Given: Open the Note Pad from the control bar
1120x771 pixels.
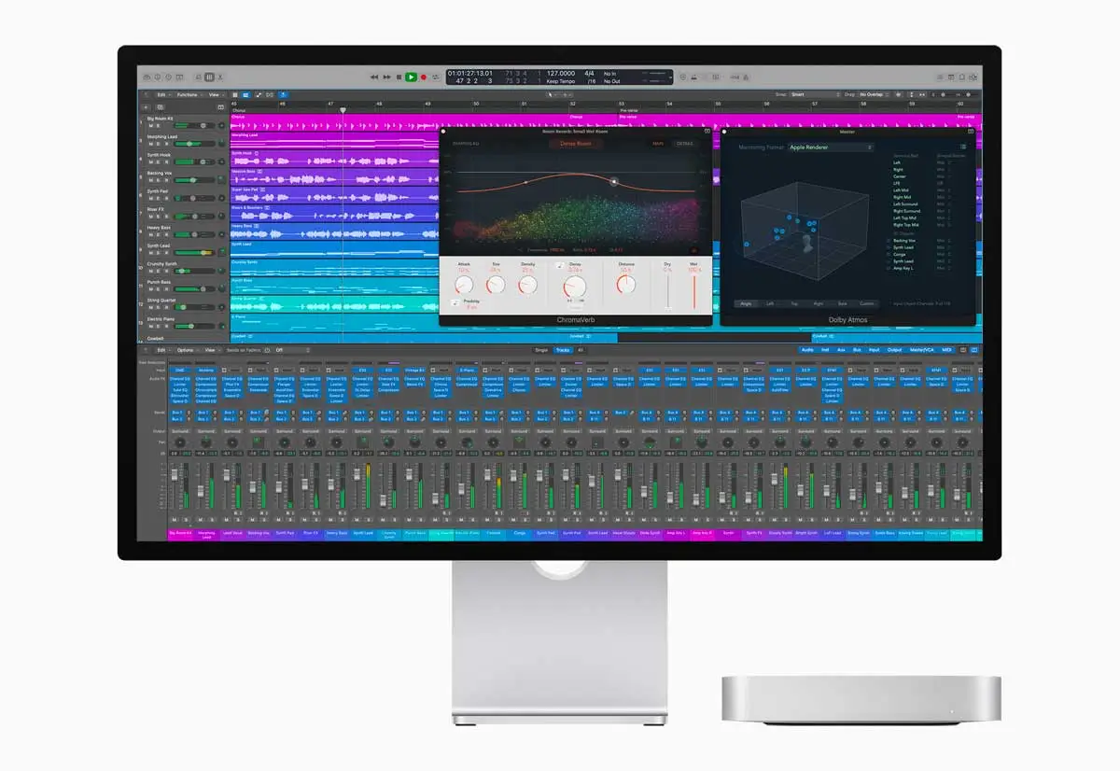Looking at the screenshot, I should [x=952, y=77].
